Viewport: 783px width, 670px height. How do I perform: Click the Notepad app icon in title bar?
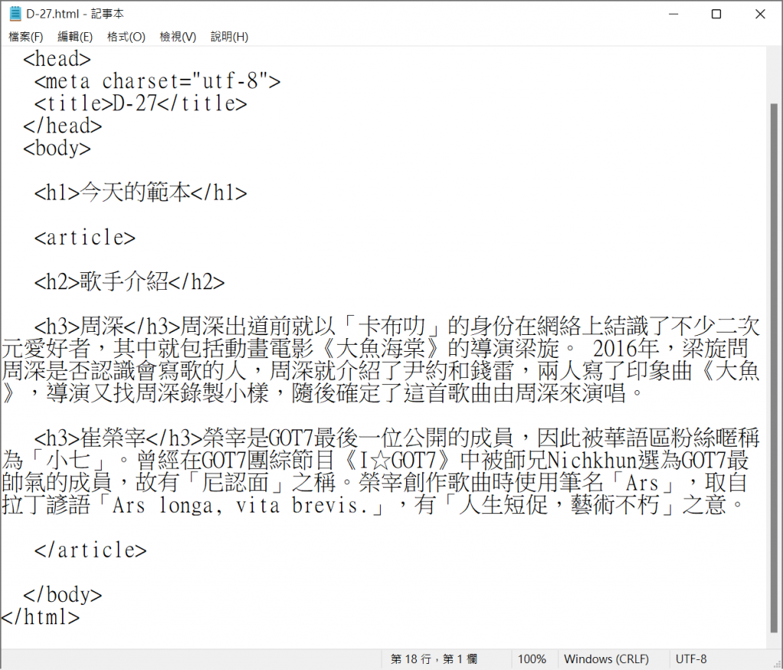pos(15,14)
